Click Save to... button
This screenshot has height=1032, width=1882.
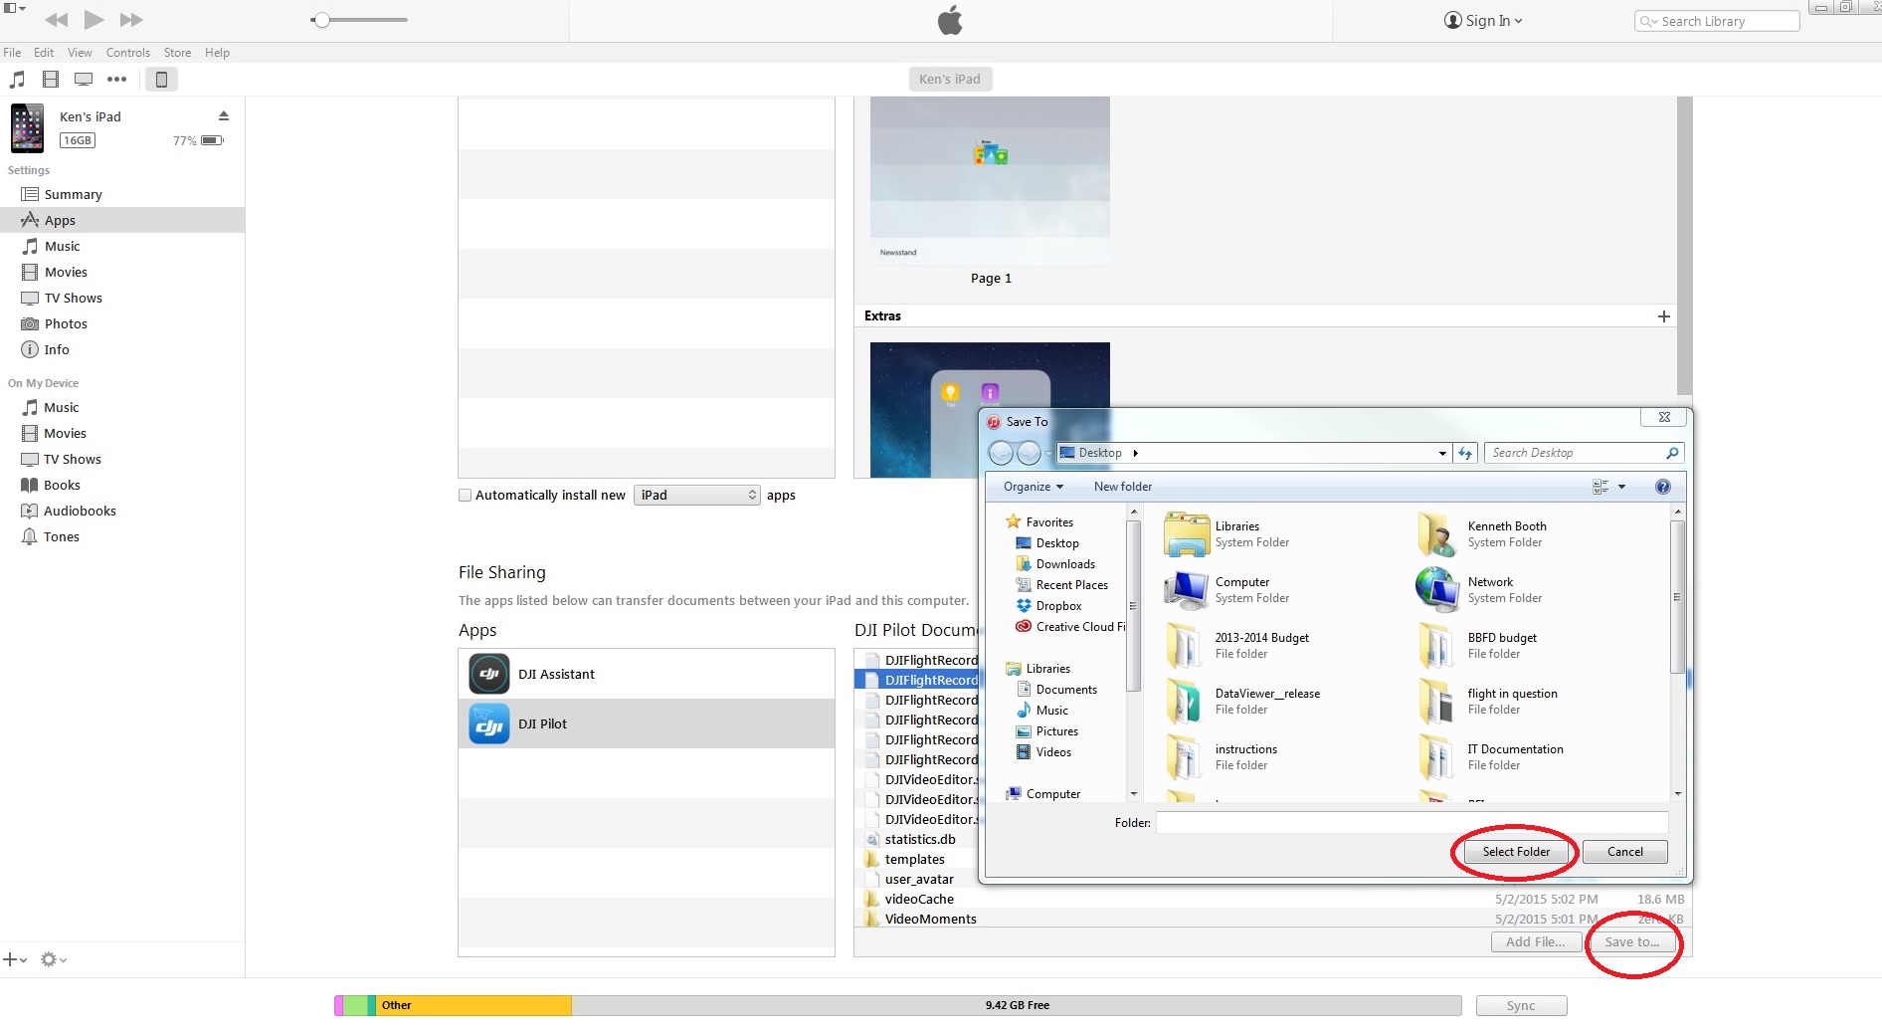(1632, 942)
